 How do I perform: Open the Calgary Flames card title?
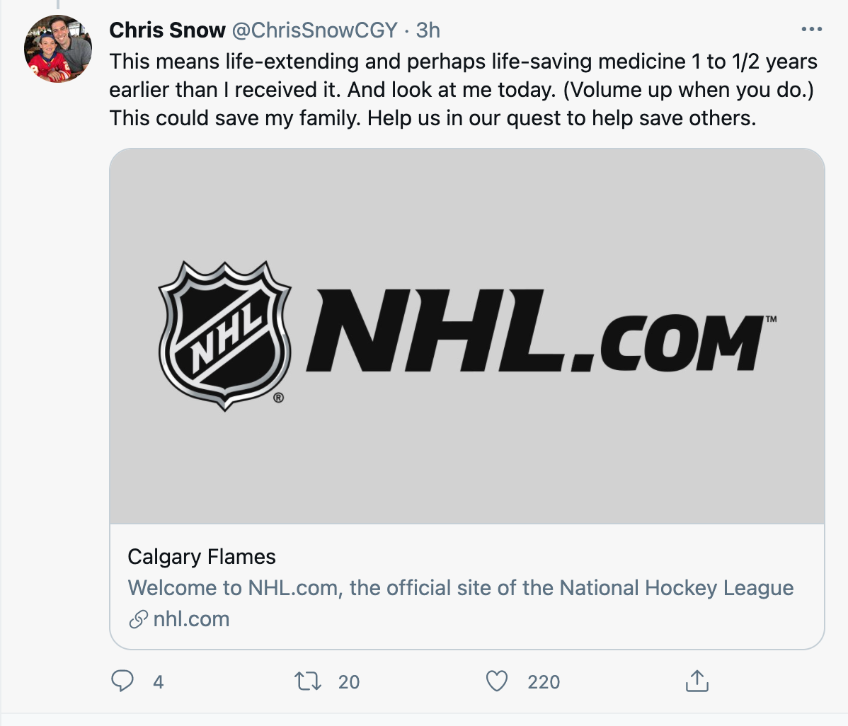(x=202, y=557)
